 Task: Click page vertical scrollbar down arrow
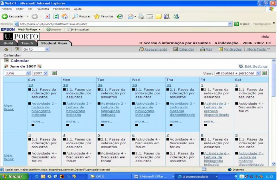274,164
